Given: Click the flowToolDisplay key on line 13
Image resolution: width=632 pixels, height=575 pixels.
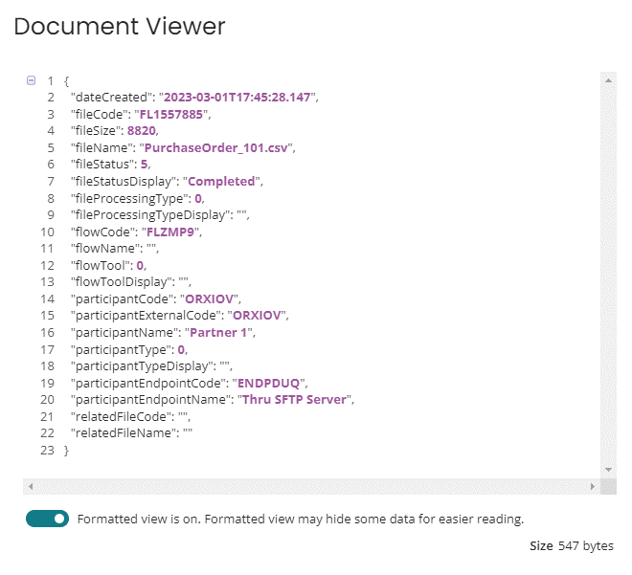Looking at the screenshot, I should coord(121,282).
